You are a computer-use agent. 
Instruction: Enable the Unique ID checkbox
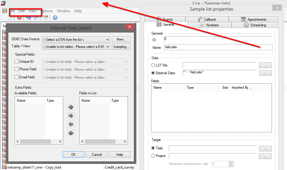click(x=17, y=61)
